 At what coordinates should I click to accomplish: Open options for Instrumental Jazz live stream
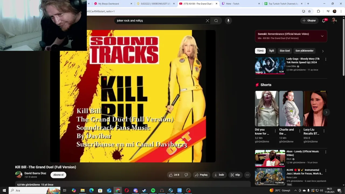[326, 171]
